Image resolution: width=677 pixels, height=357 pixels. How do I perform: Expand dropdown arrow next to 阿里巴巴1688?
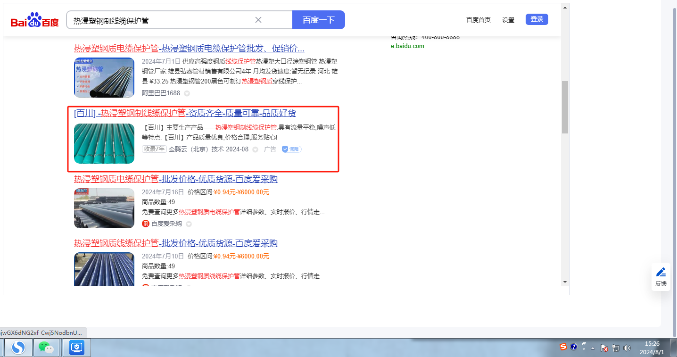click(x=187, y=93)
